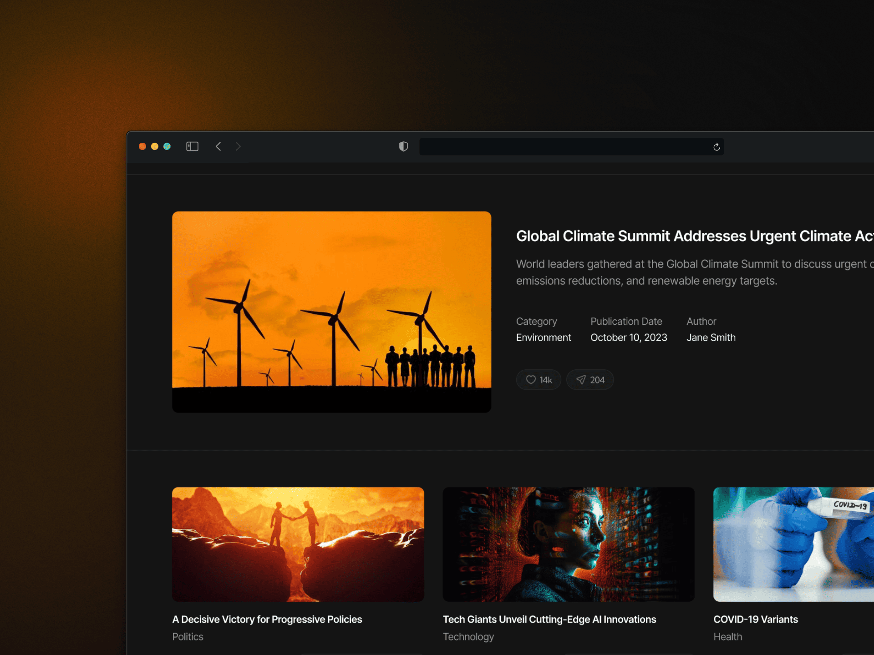Open A Decisive Victory for Progressive Policies
Image resolution: width=874 pixels, height=655 pixels.
[x=267, y=620]
